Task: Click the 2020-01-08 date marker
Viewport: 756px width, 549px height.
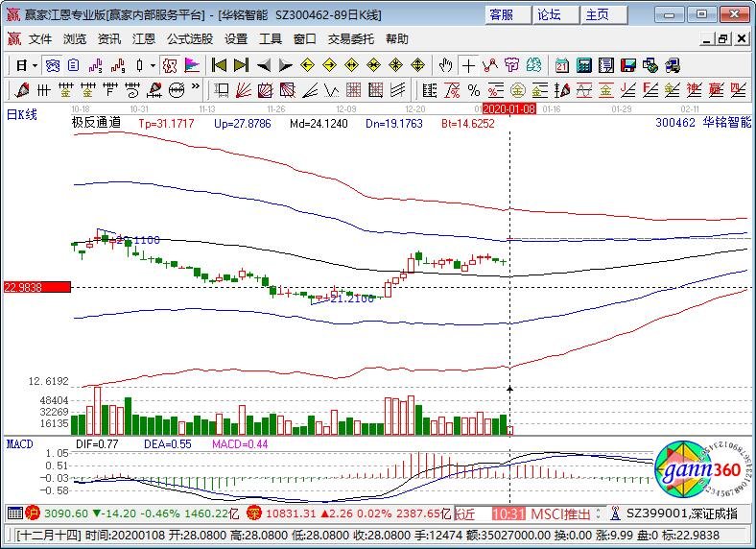Action: click(x=509, y=109)
